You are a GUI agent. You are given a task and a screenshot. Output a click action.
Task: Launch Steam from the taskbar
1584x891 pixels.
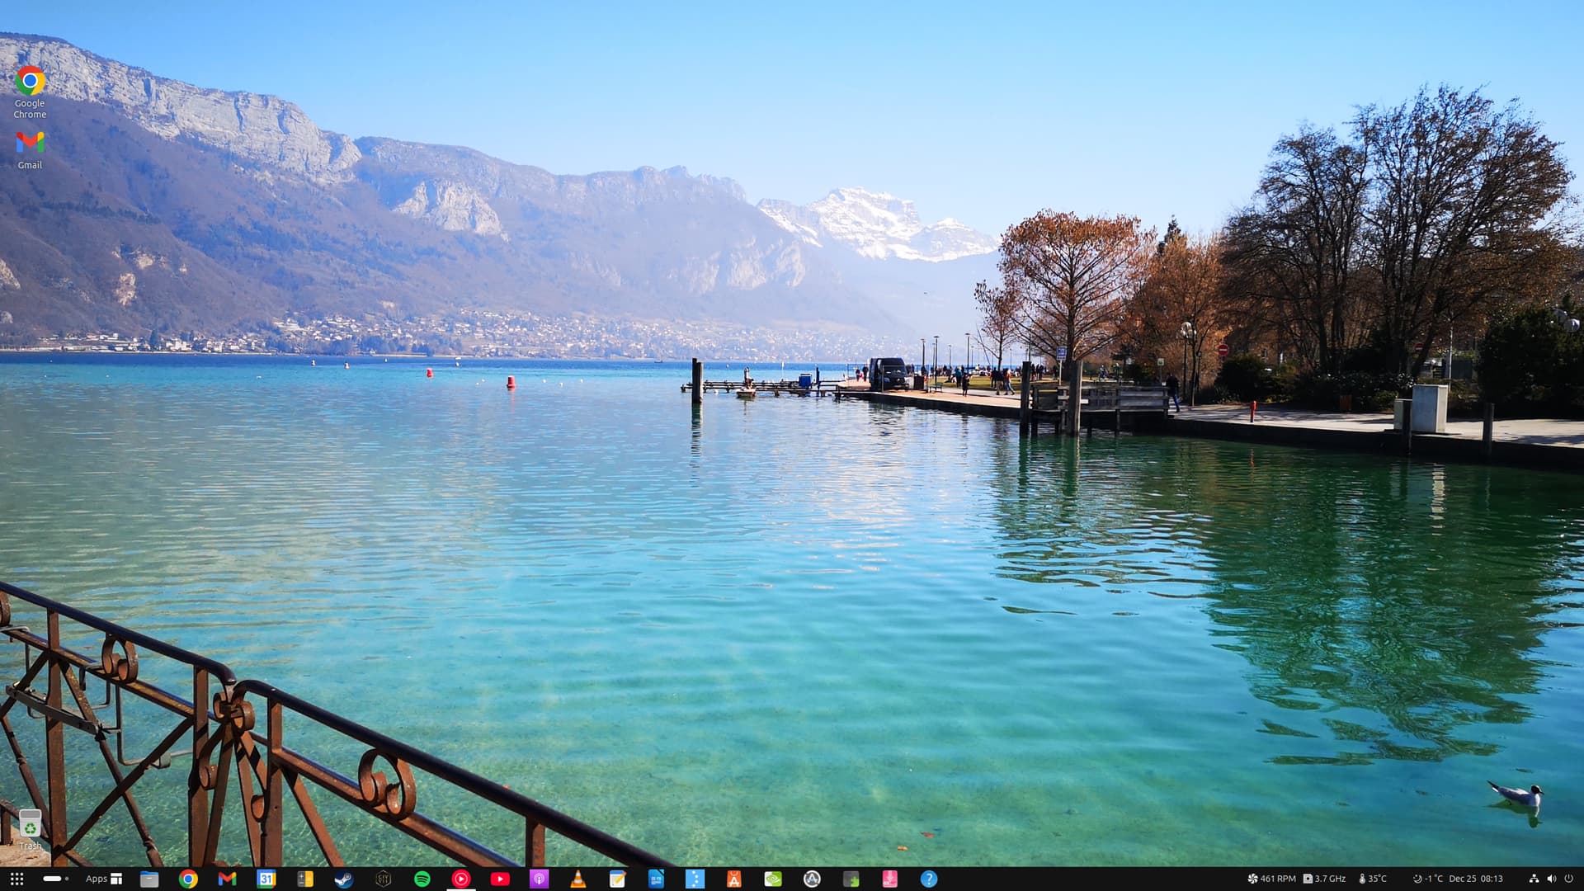343,879
